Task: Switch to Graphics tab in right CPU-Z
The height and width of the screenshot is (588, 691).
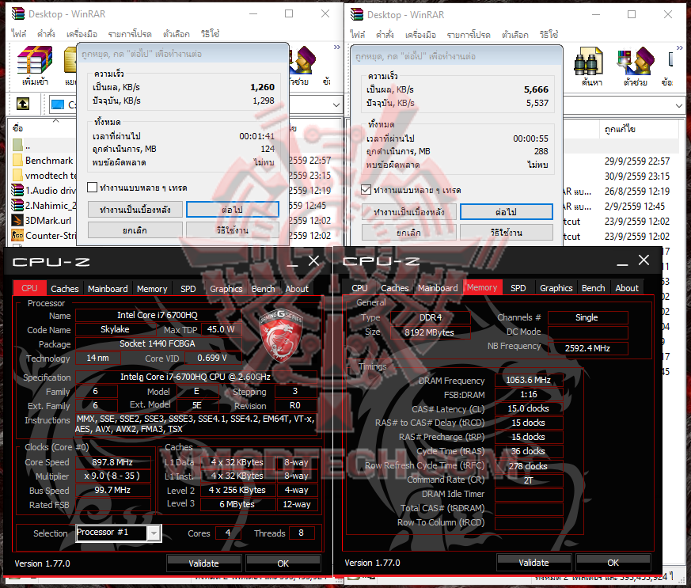Action: [x=556, y=288]
